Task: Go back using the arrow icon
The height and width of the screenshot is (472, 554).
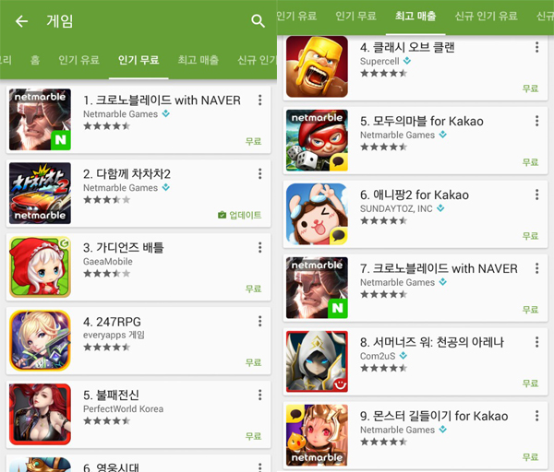Action: pyautogui.click(x=21, y=21)
